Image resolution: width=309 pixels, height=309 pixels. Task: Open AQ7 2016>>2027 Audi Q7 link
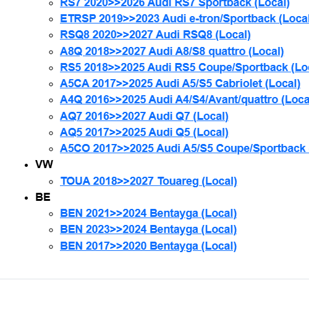tap(144, 116)
